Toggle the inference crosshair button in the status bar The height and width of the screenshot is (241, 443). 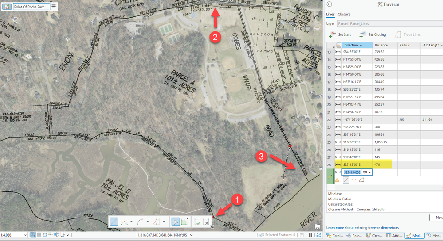tap(50, 235)
